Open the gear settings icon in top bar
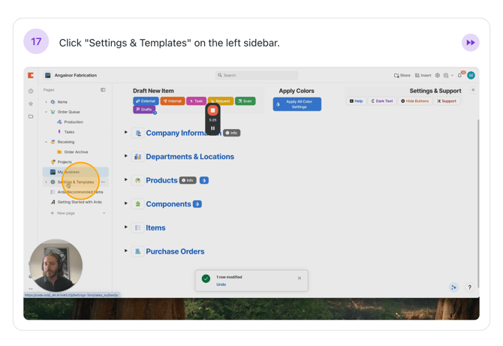This screenshot has height=346, width=503. pyautogui.click(x=438, y=76)
